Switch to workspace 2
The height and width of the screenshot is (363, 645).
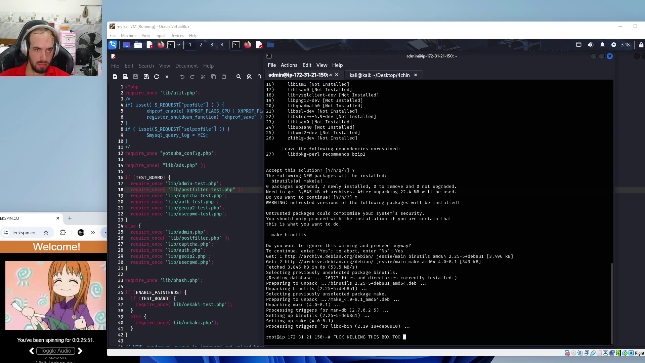201,45
